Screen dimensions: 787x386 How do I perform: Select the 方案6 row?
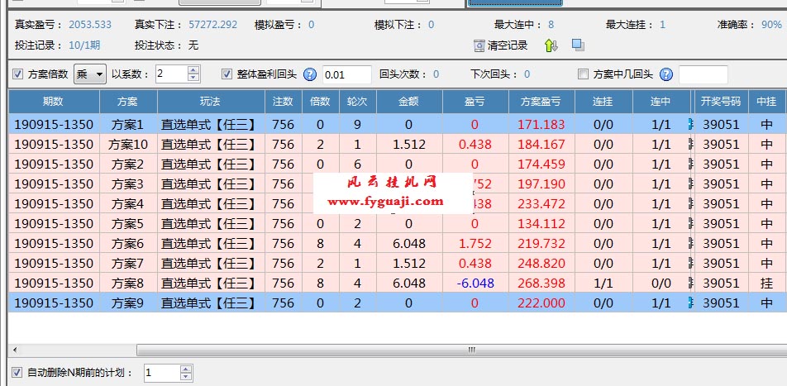tap(398, 243)
